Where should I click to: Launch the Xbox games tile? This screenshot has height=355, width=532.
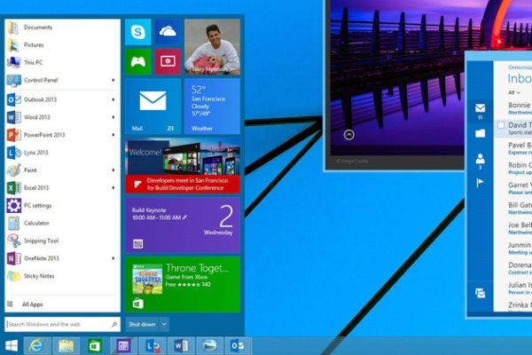[137, 61]
